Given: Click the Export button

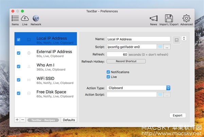Looking at the screenshot, I should (x=177, y=115).
